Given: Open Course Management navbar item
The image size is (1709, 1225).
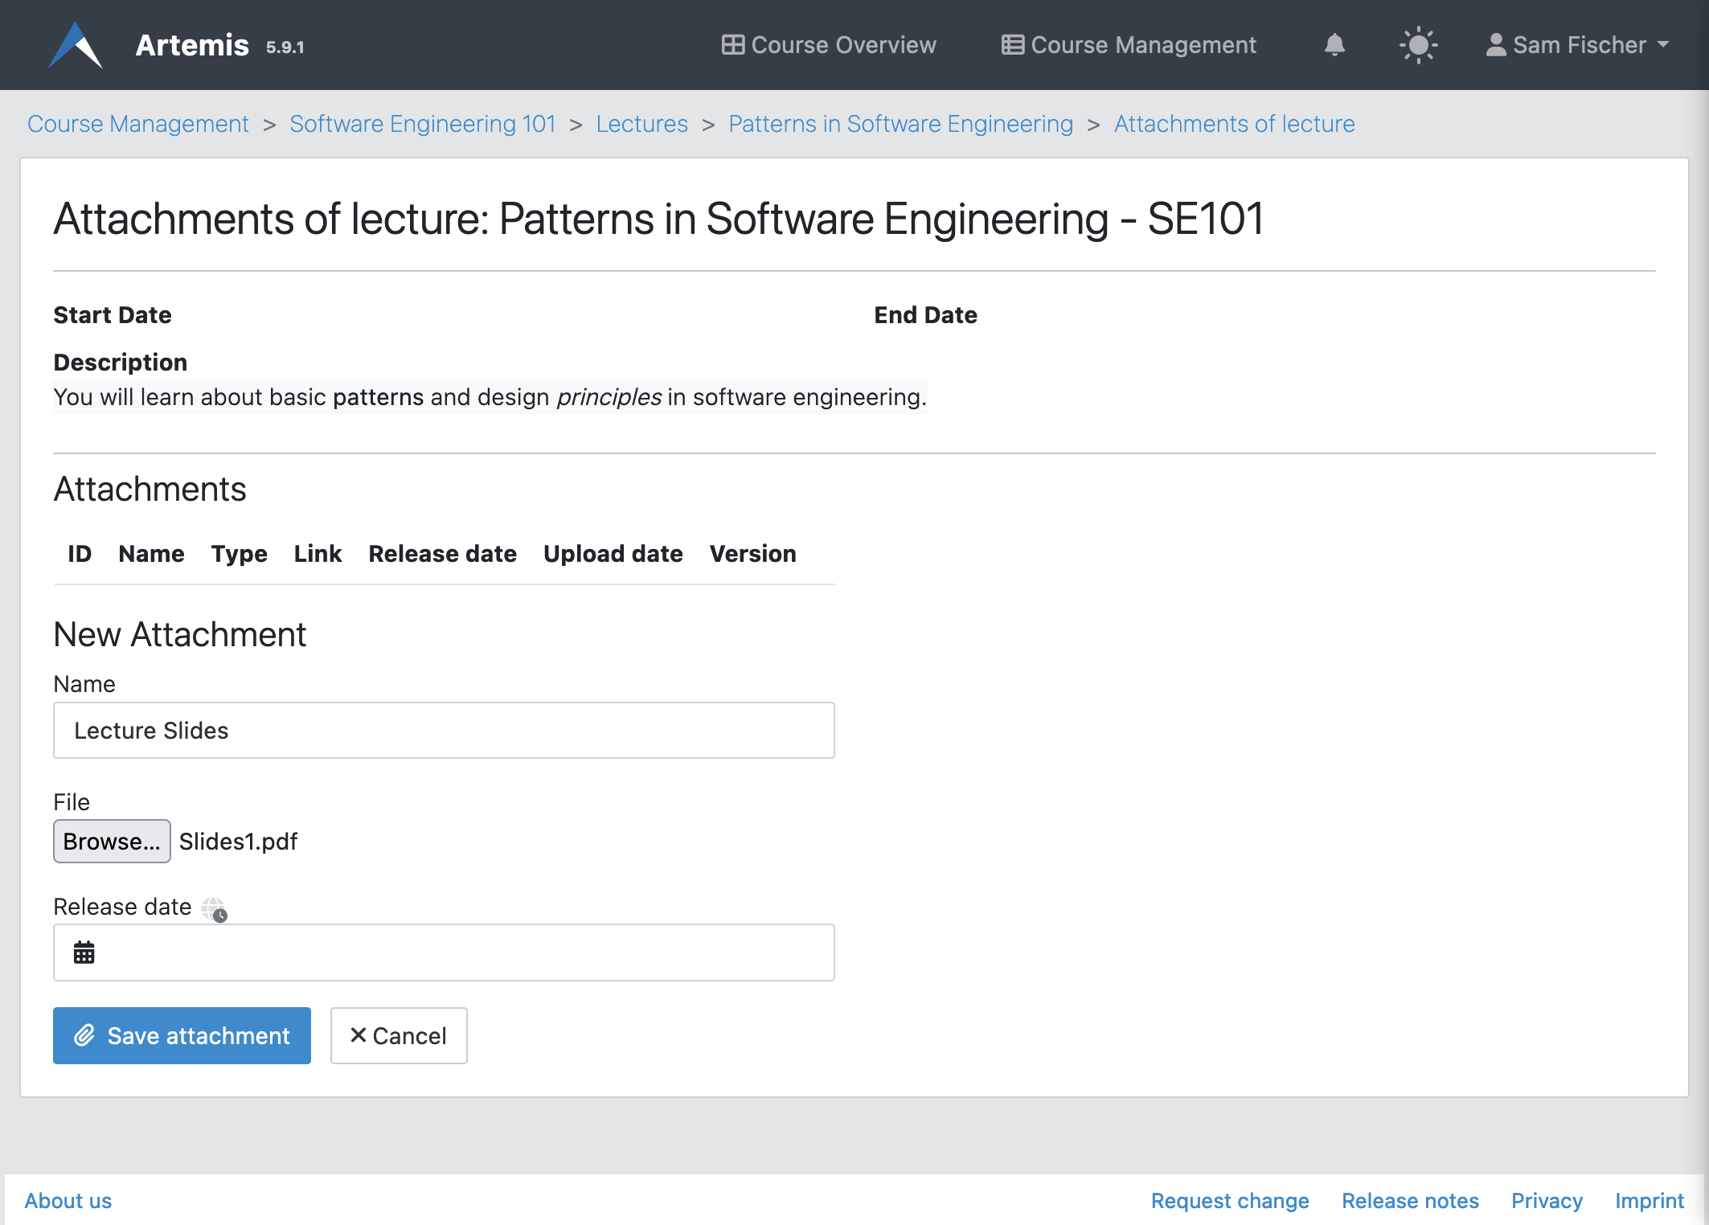Looking at the screenshot, I should click(x=1142, y=45).
